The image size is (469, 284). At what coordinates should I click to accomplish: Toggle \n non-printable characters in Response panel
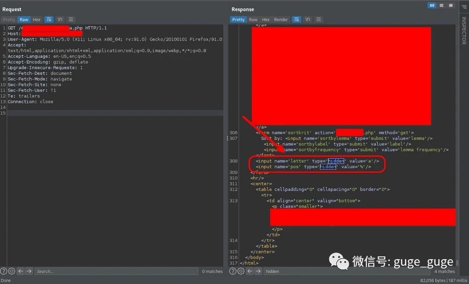tap(308, 19)
